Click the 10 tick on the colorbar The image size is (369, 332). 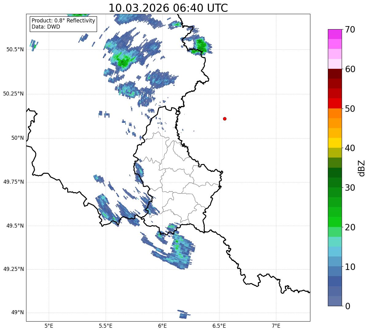[x=350, y=267]
